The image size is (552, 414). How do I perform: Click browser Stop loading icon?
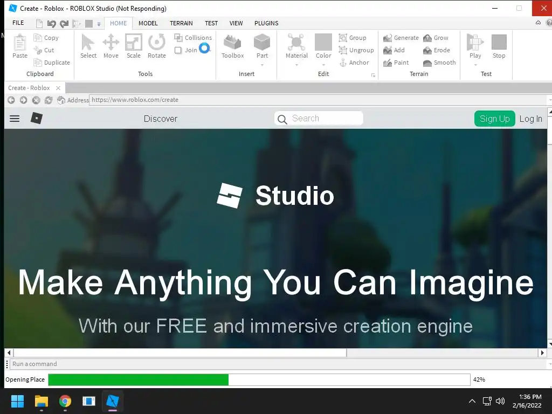pyautogui.click(x=36, y=100)
